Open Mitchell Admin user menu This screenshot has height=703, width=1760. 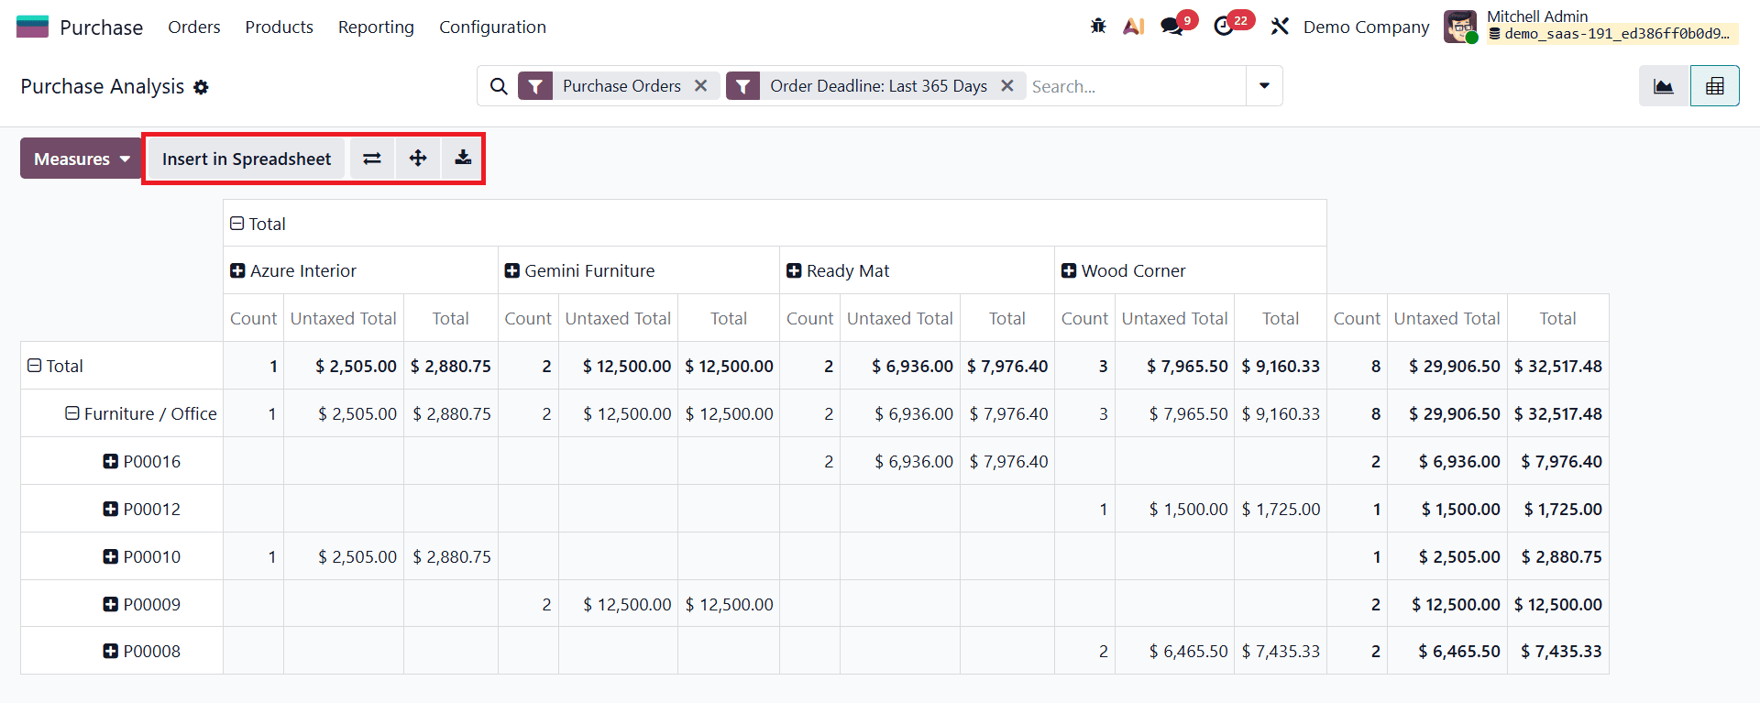pos(1589,26)
